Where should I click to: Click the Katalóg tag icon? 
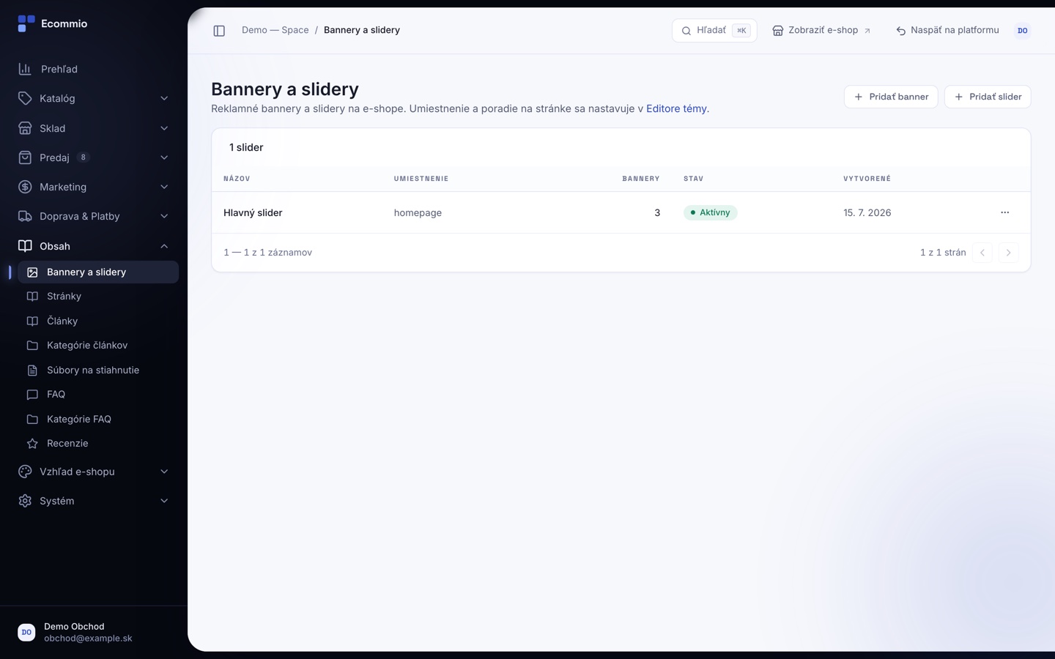25,98
